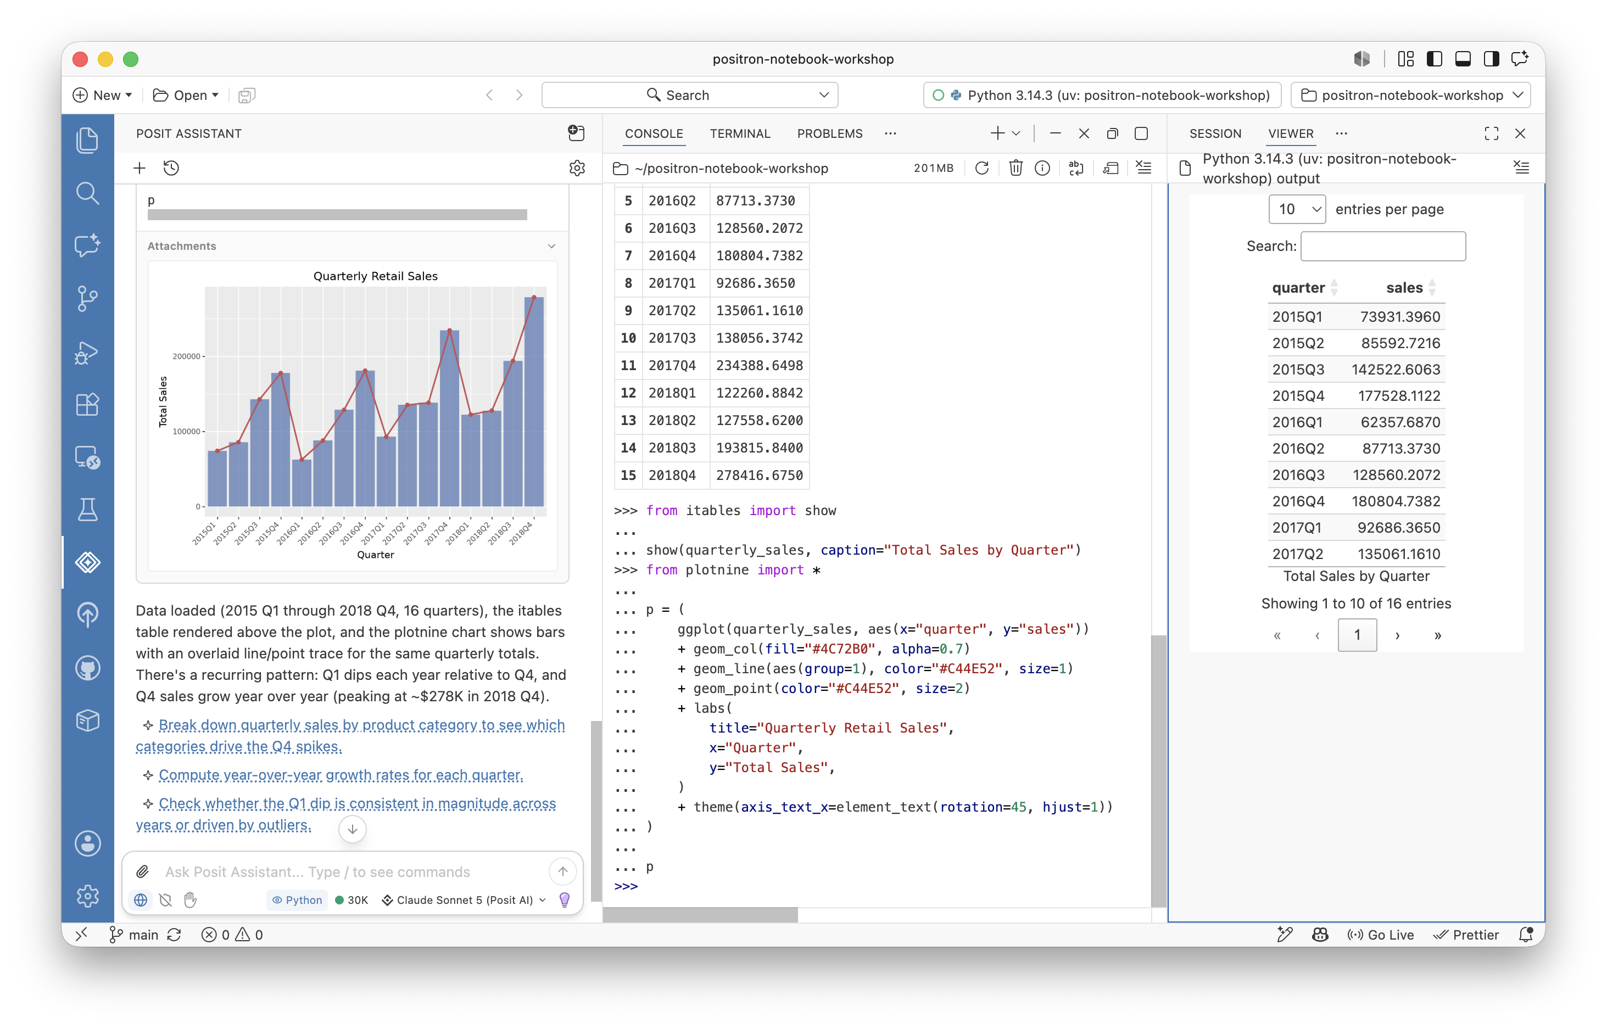Toggle the primary sidebar layout button
The height and width of the screenshot is (1028, 1607).
(x=1434, y=59)
